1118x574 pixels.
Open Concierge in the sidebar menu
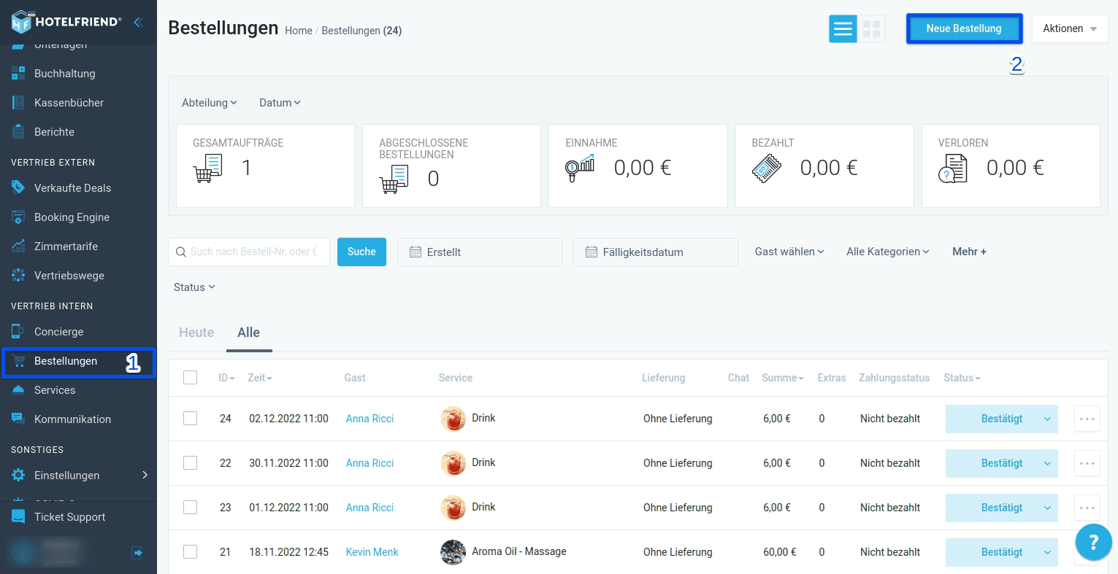click(58, 332)
